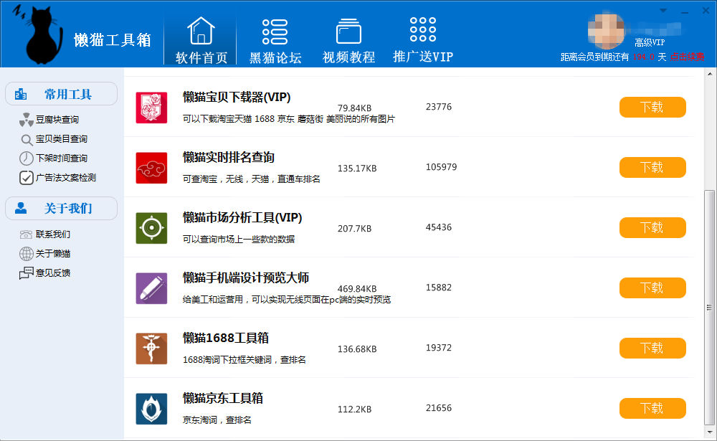
Task: Open the 视频教程 tab
Action: coord(348,41)
